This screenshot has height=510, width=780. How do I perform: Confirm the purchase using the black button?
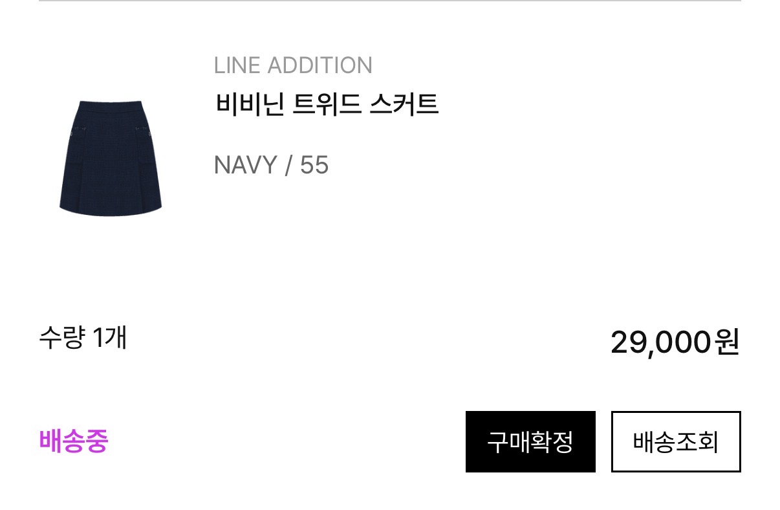tap(530, 442)
